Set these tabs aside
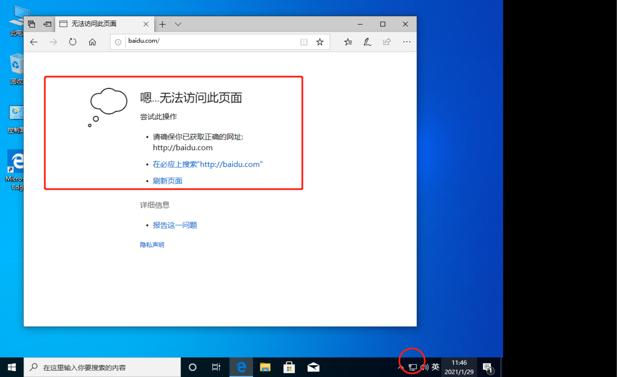Viewport: 617px width, 377px height. [47, 24]
